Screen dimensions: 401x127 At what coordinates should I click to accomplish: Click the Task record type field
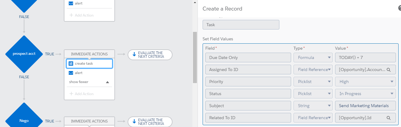tap(241, 25)
